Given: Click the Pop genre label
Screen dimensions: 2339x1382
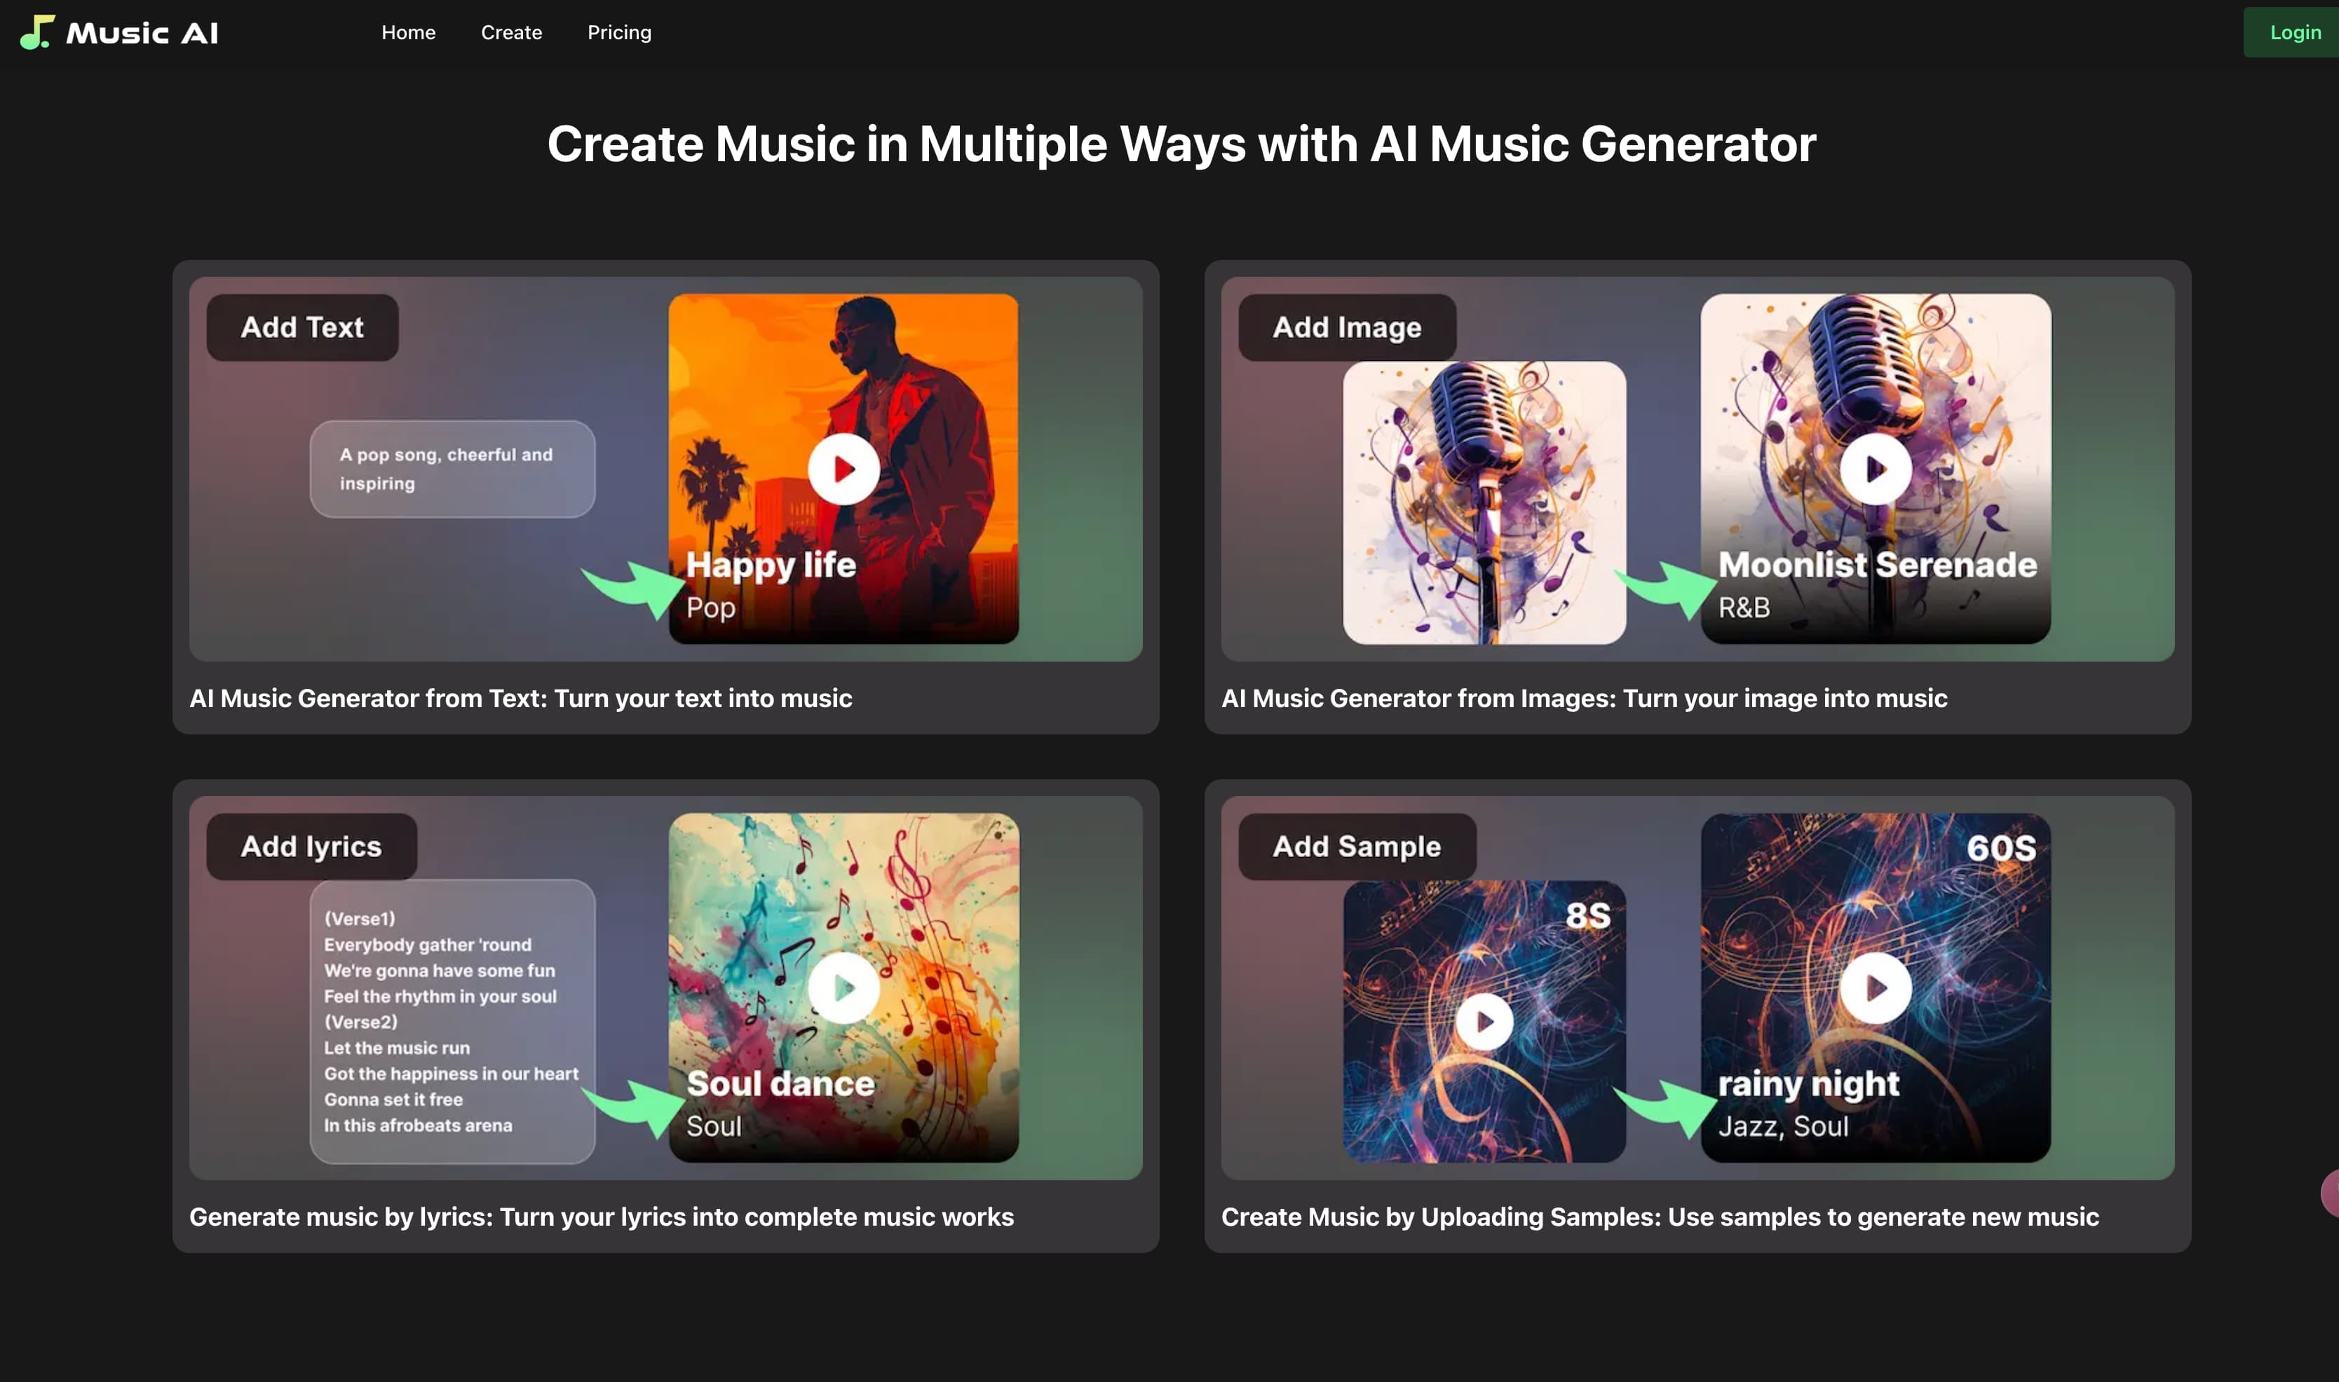Looking at the screenshot, I should tap(711, 608).
